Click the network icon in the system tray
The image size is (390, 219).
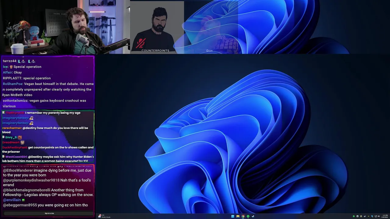tap(376, 216)
